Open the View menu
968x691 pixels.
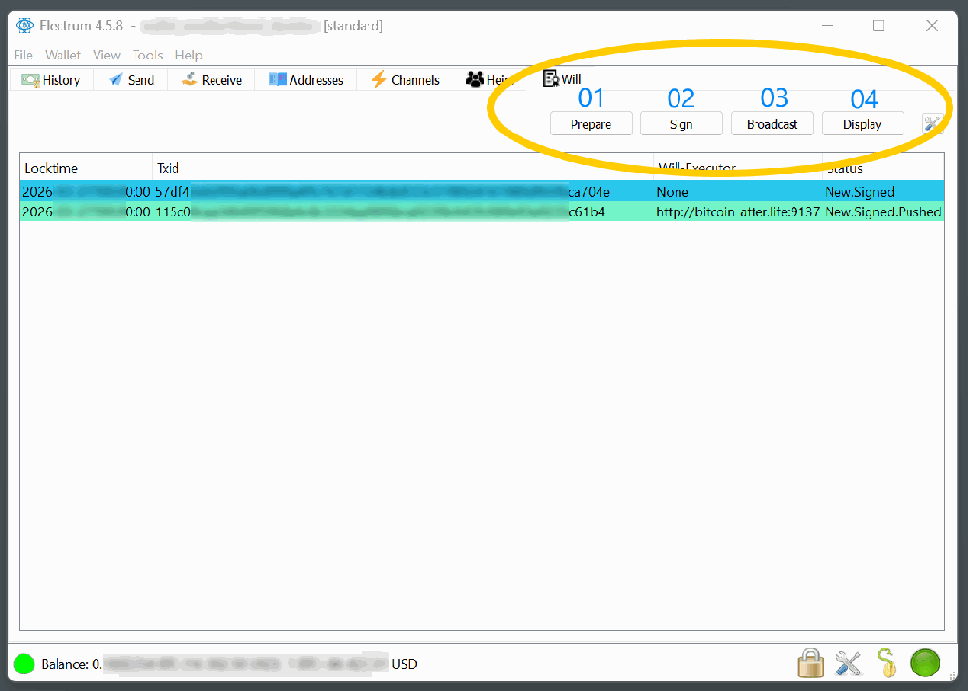106,55
